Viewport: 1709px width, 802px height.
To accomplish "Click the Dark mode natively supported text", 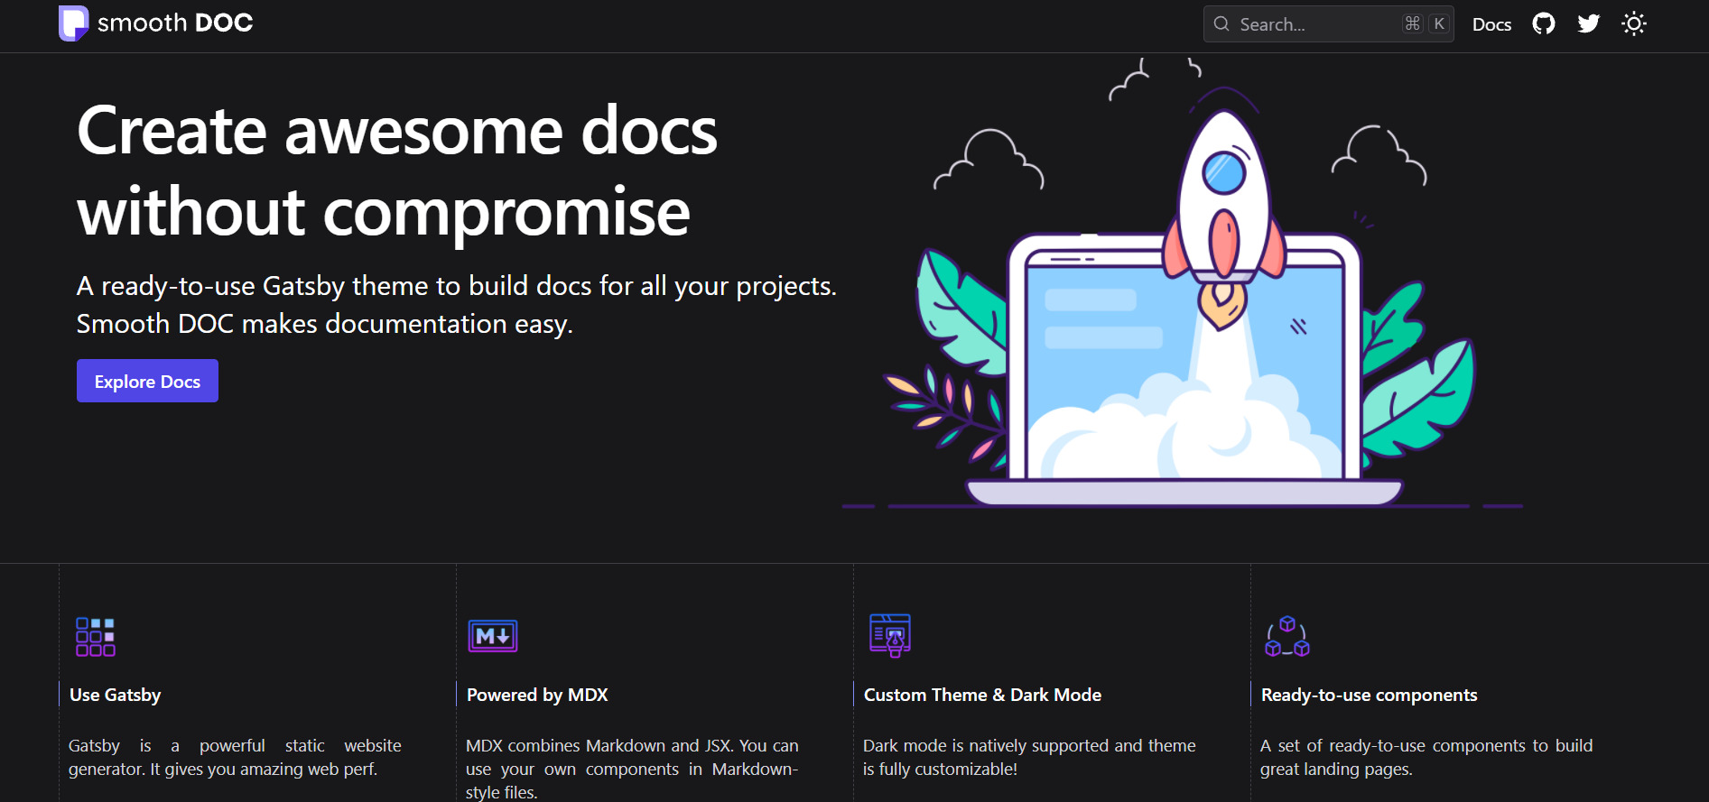I will point(1029,757).
